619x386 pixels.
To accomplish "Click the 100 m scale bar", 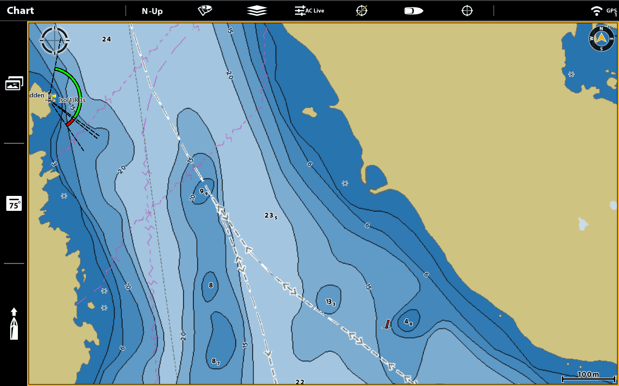I will click(588, 376).
